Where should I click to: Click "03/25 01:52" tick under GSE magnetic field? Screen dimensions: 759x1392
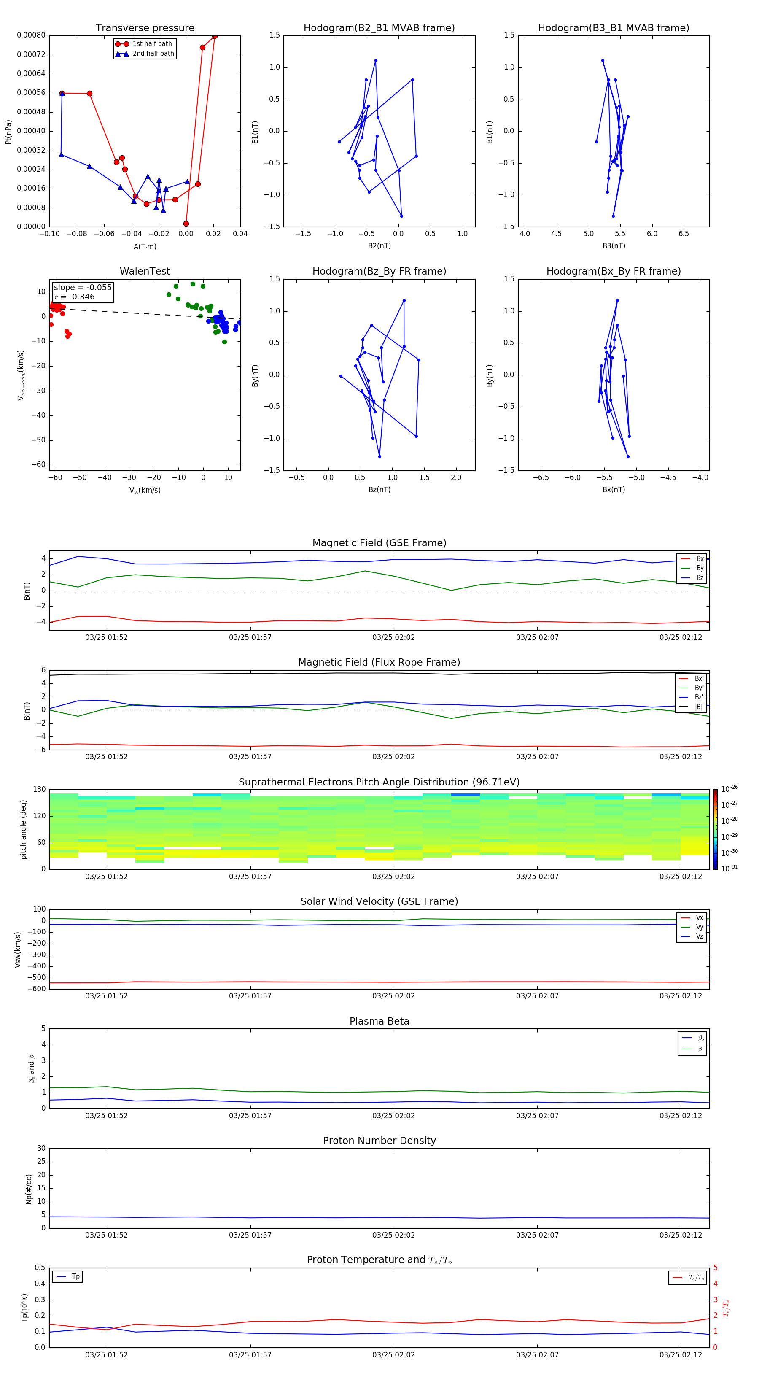tap(106, 638)
